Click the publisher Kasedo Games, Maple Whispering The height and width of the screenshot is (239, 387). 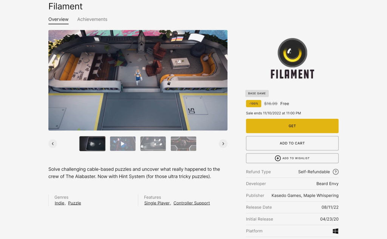pos(305,195)
